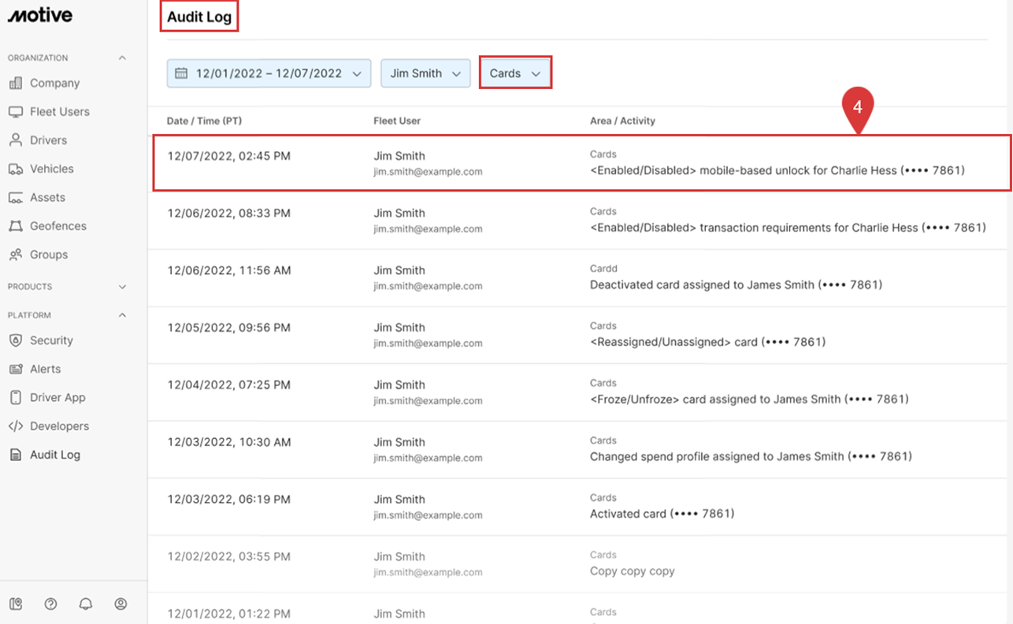
Task: Open the user profile icon
Action: click(121, 604)
